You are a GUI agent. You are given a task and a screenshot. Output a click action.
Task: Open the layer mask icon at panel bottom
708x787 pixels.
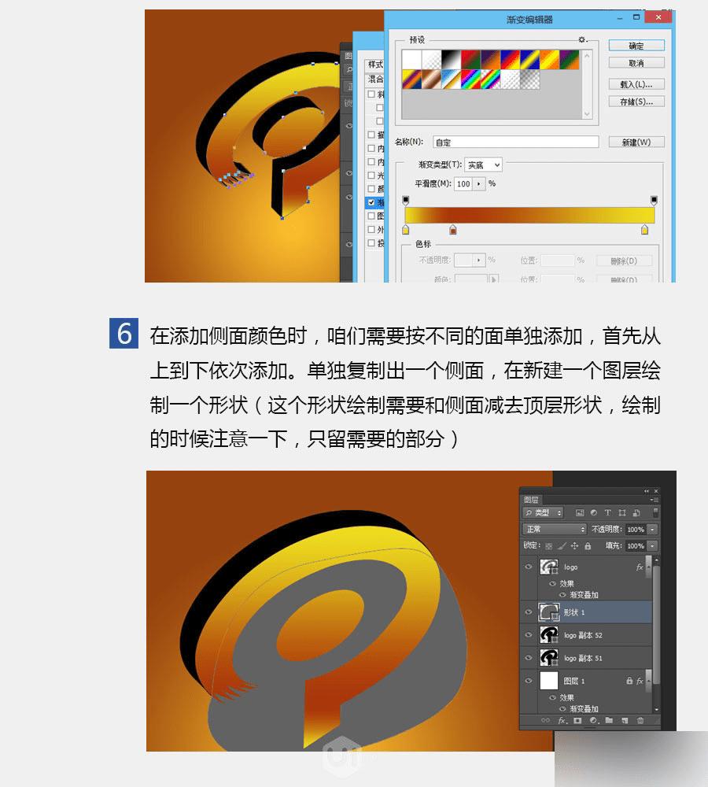pos(577,720)
